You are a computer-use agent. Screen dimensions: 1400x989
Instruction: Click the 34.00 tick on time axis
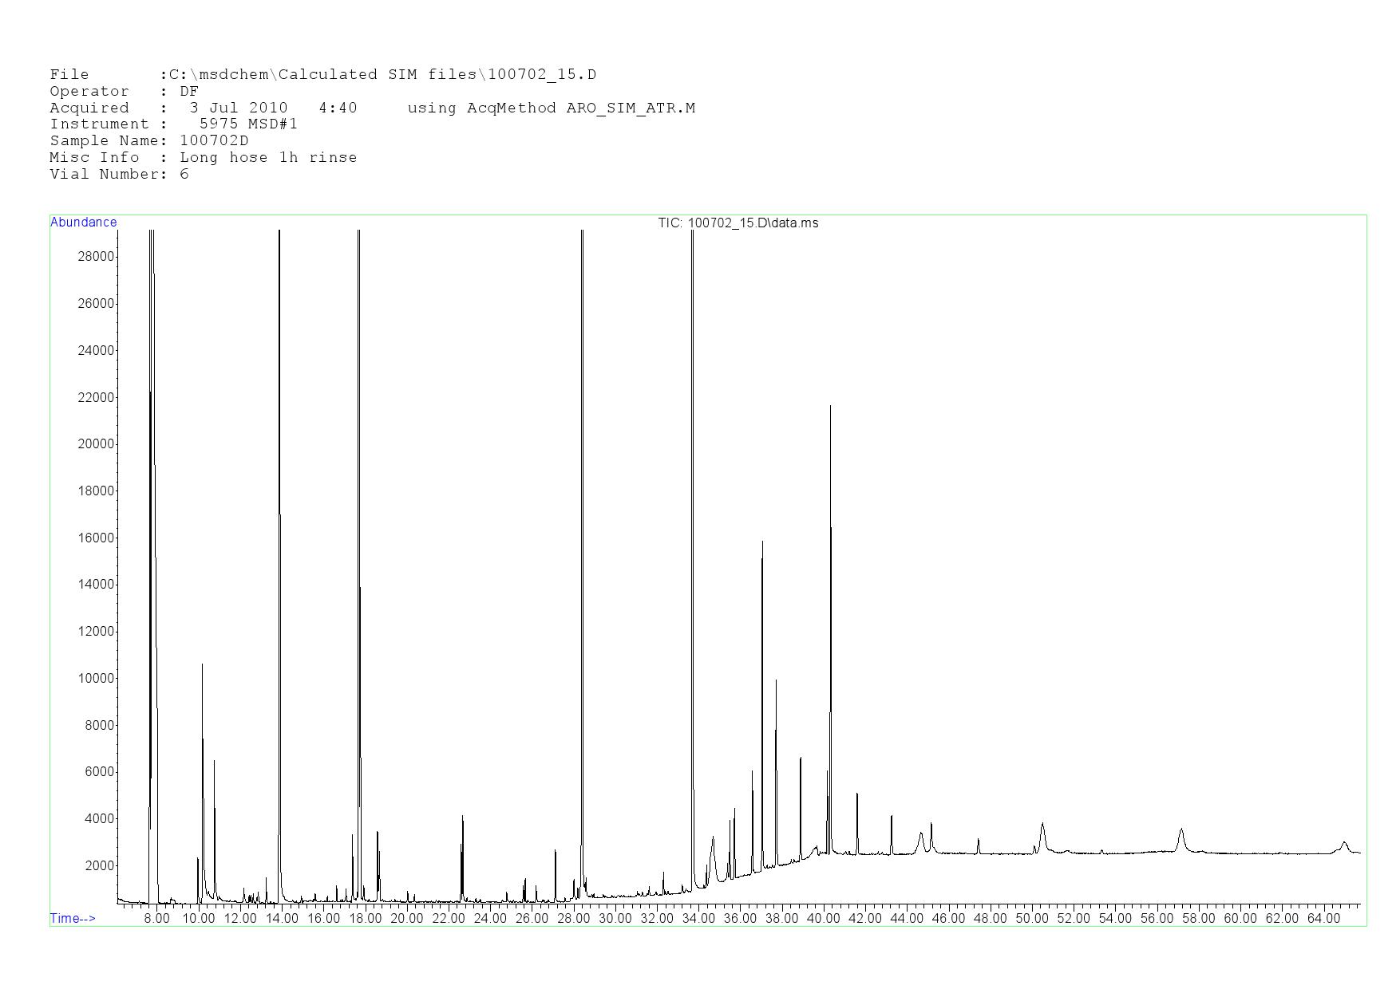698,919
